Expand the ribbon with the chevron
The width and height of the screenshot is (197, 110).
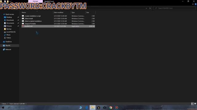[193, 4]
